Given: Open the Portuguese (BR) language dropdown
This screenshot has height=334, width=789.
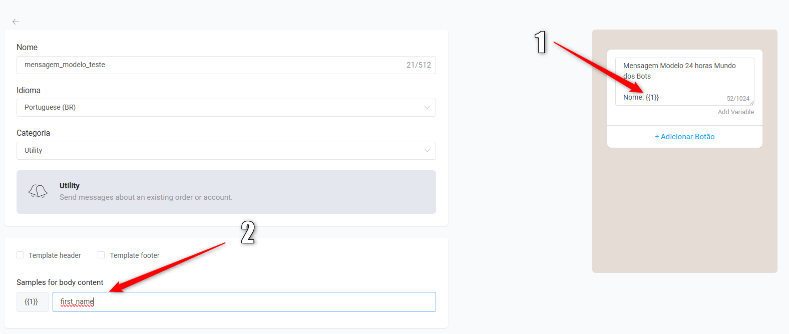Looking at the screenshot, I should tap(226, 108).
